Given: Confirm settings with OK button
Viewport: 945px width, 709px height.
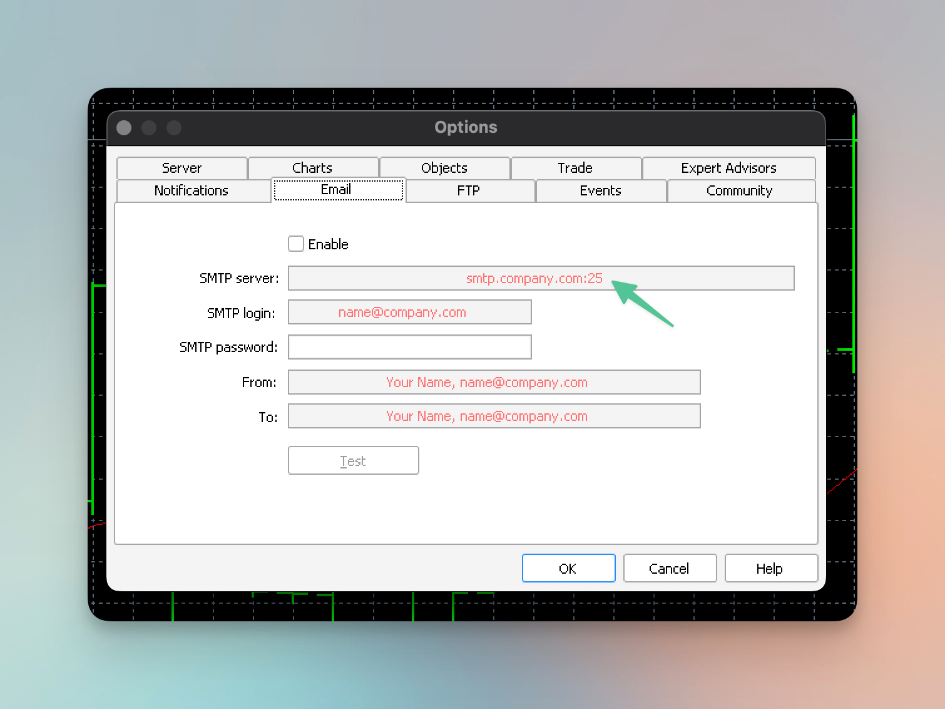Looking at the screenshot, I should 568,568.
